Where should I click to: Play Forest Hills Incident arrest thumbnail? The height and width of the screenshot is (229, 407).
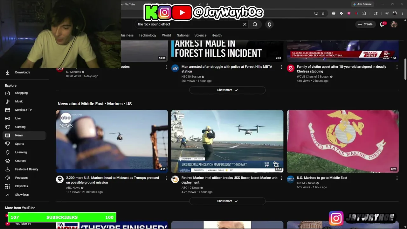click(227, 51)
